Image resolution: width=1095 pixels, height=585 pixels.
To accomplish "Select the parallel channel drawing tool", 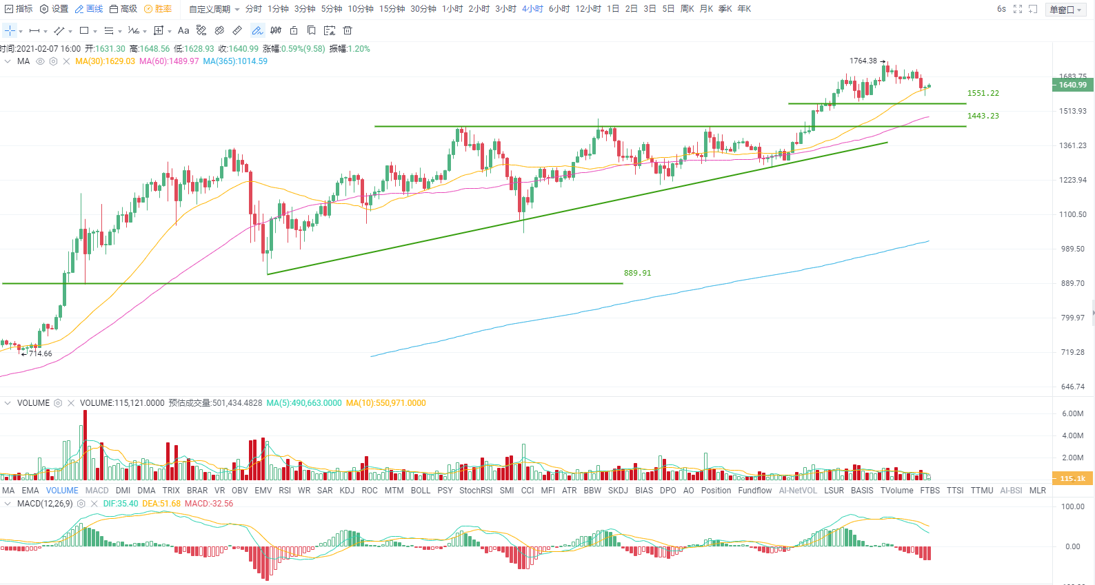I will coord(59,30).
